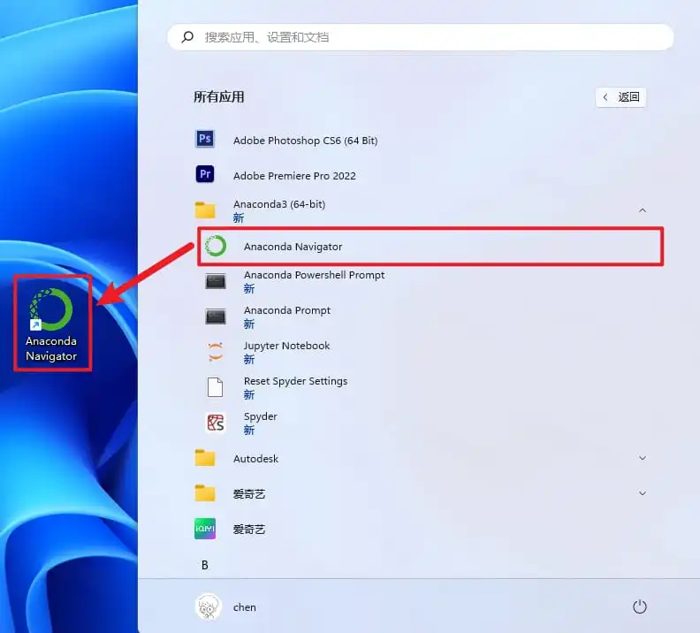Screen dimensions: 700x633
Task: Click the Autodesk folder icon
Action: (205, 458)
